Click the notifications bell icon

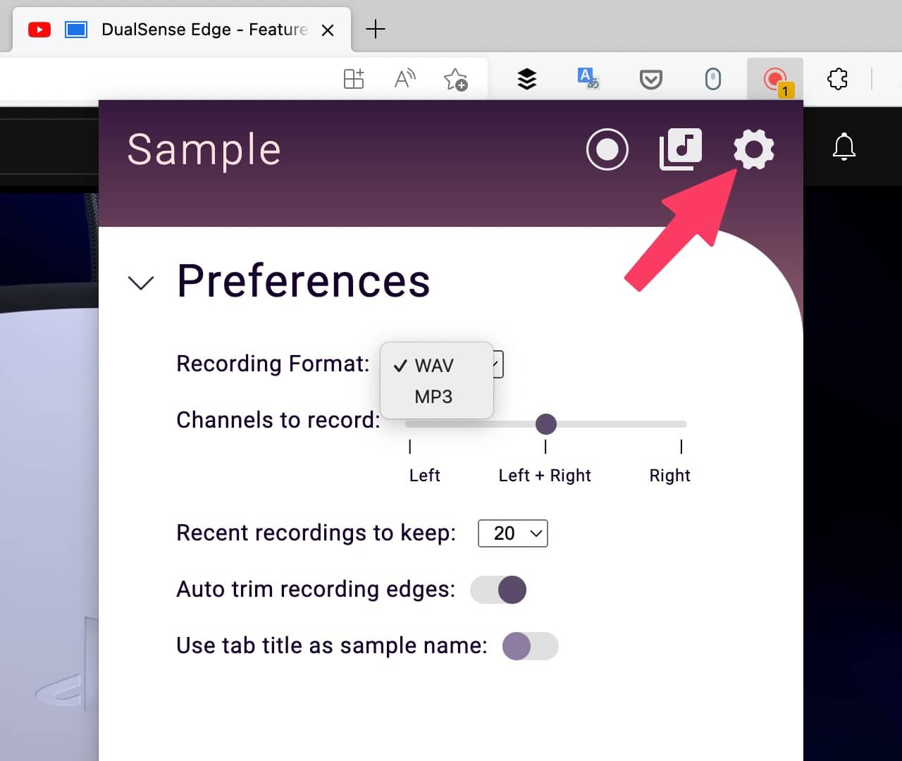844,147
